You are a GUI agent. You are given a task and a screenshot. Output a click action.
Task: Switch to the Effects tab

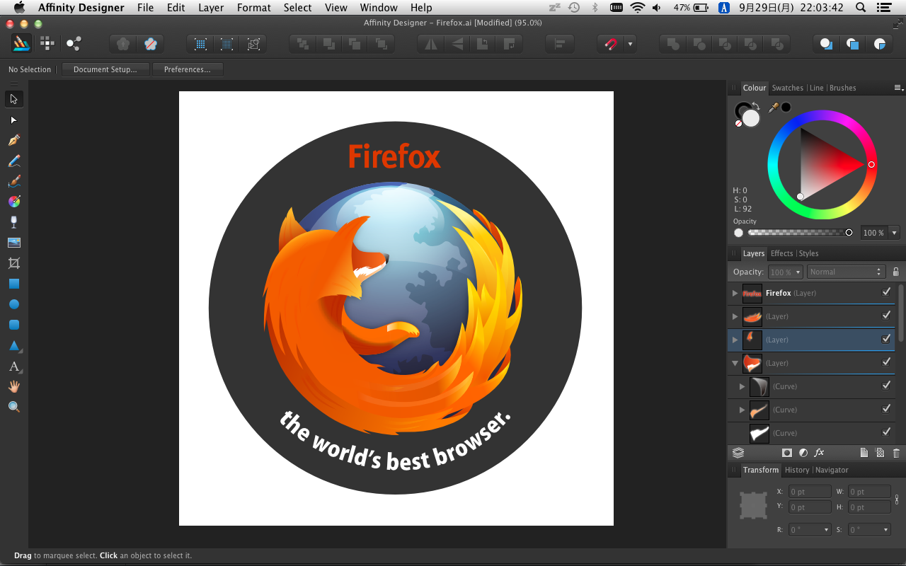pos(781,253)
